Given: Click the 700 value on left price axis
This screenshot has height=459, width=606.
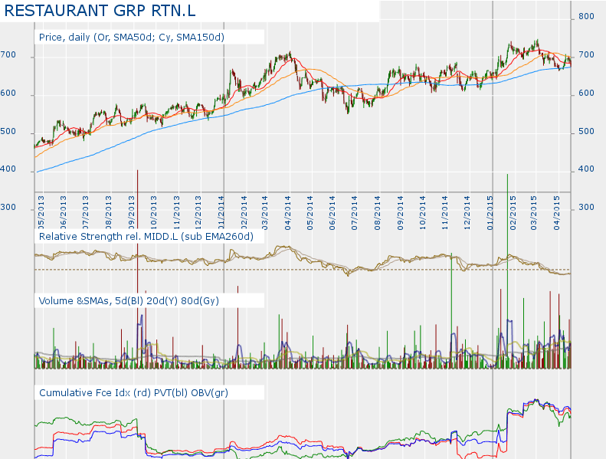Looking at the screenshot, I should coord(8,55).
